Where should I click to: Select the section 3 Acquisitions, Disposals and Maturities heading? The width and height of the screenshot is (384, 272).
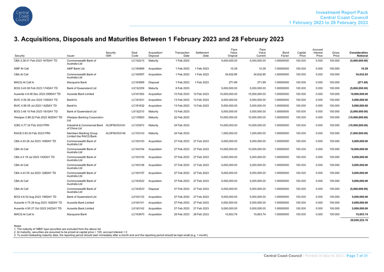(149, 39)
